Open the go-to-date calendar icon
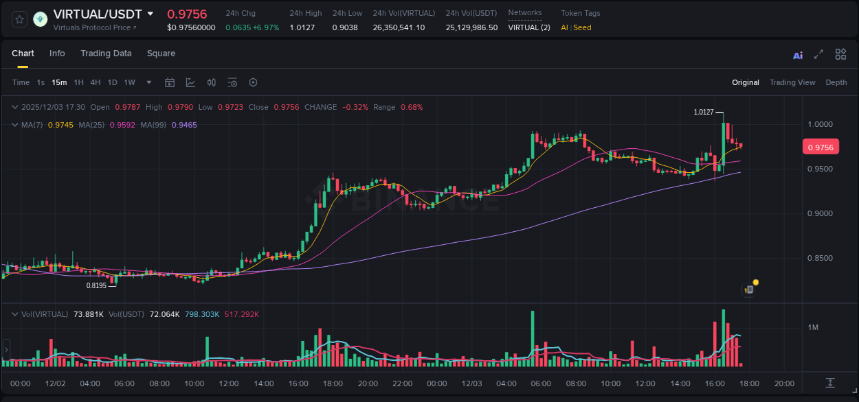 point(170,82)
